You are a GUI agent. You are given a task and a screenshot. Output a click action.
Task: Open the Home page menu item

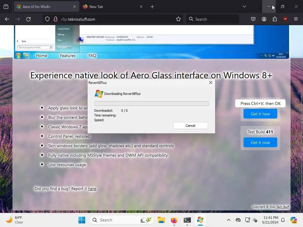click(x=41, y=56)
